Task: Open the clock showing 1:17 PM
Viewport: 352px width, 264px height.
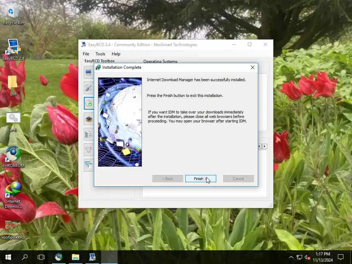Action: [x=323, y=257]
